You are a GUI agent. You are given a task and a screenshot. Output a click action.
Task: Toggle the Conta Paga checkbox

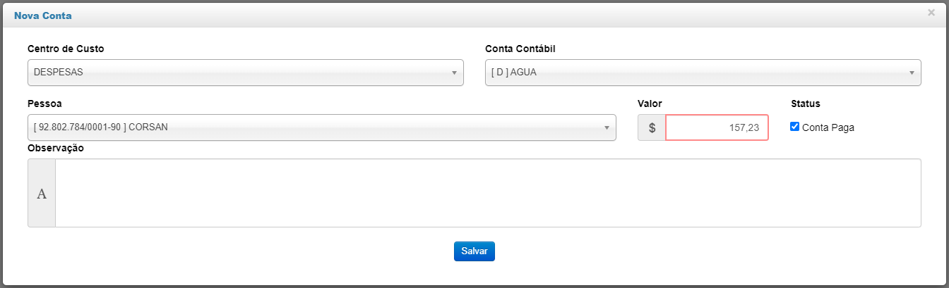coord(794,127)
